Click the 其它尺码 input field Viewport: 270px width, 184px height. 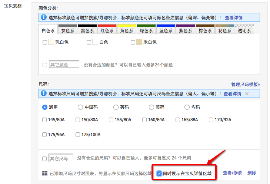point(61,158)
